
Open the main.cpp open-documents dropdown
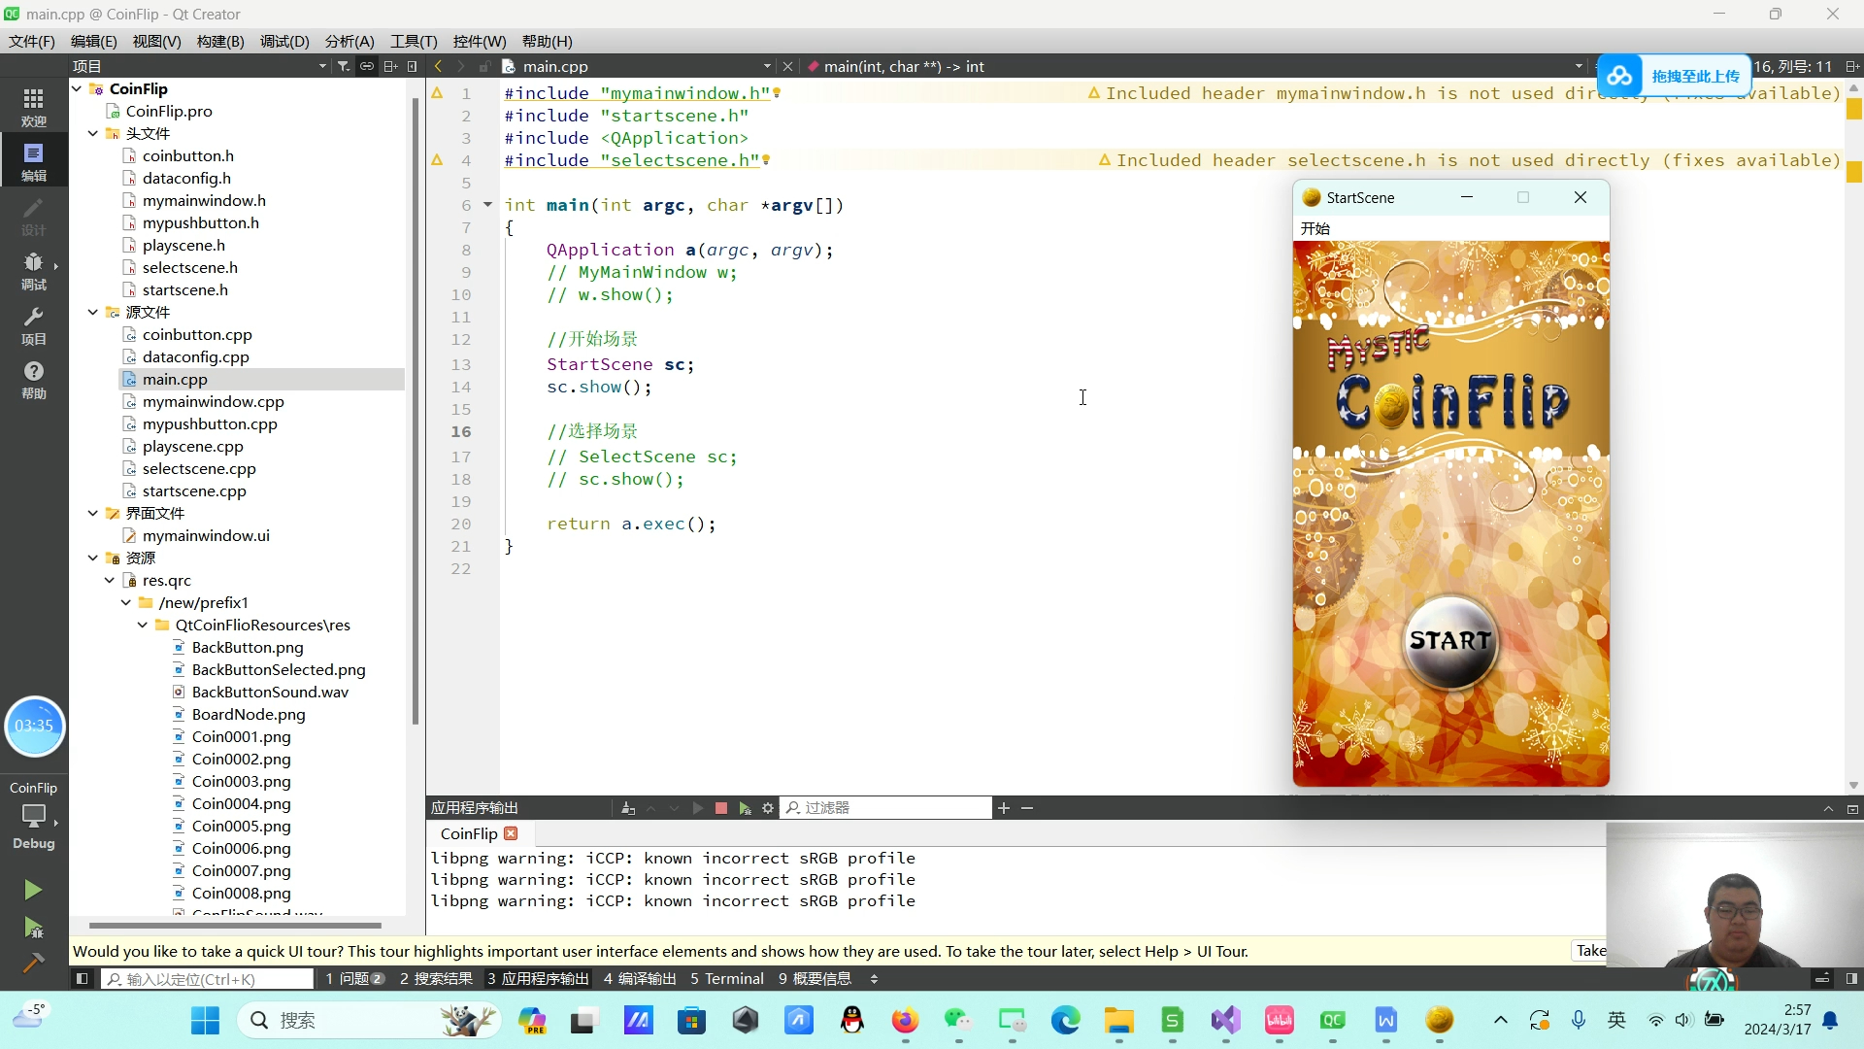pos(767,66)
